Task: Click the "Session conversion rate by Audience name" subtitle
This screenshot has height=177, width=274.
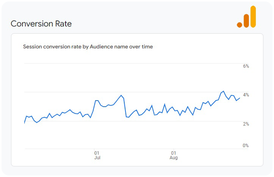Action: click(88, 47)
